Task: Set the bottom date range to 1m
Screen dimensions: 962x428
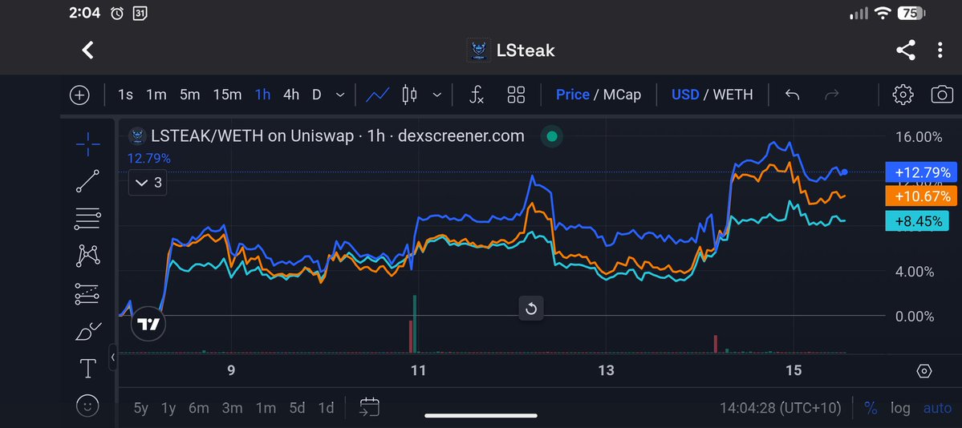Action: click(266, 408)
